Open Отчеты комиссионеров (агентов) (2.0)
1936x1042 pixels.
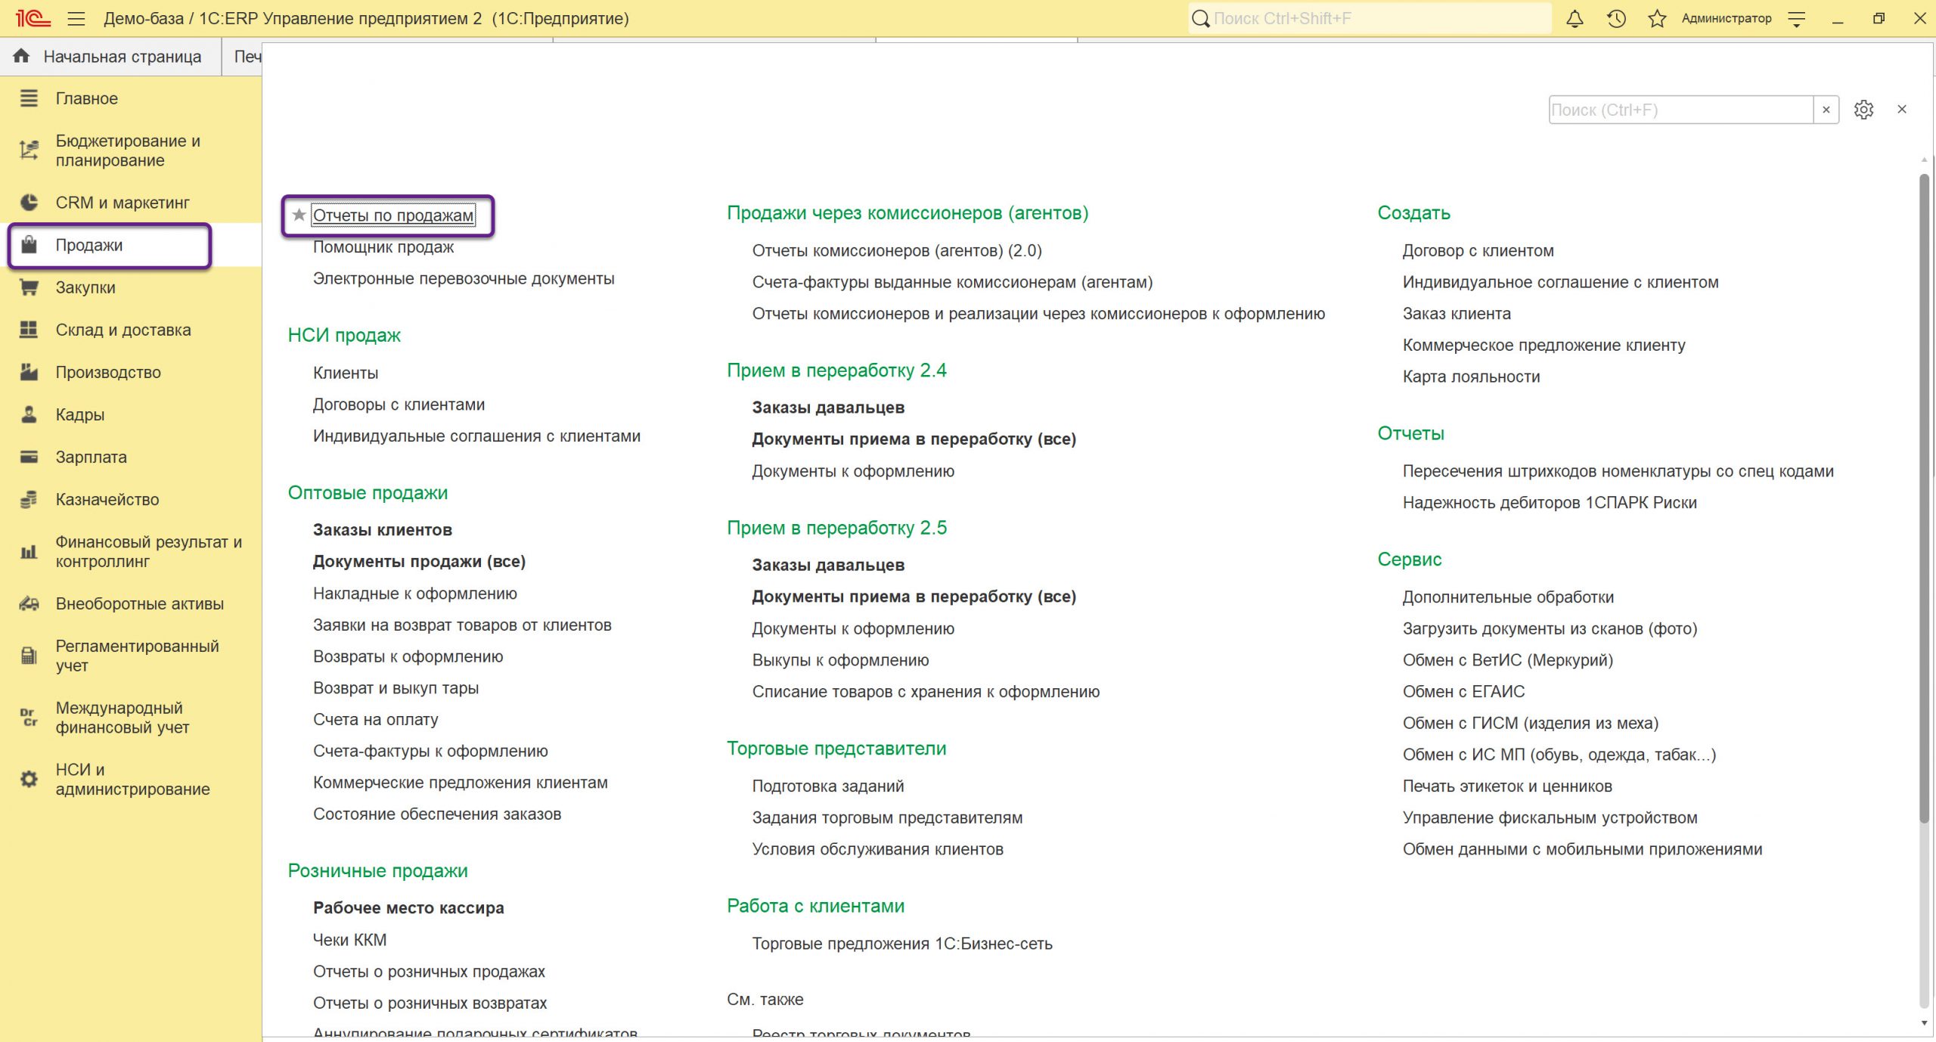897,251
